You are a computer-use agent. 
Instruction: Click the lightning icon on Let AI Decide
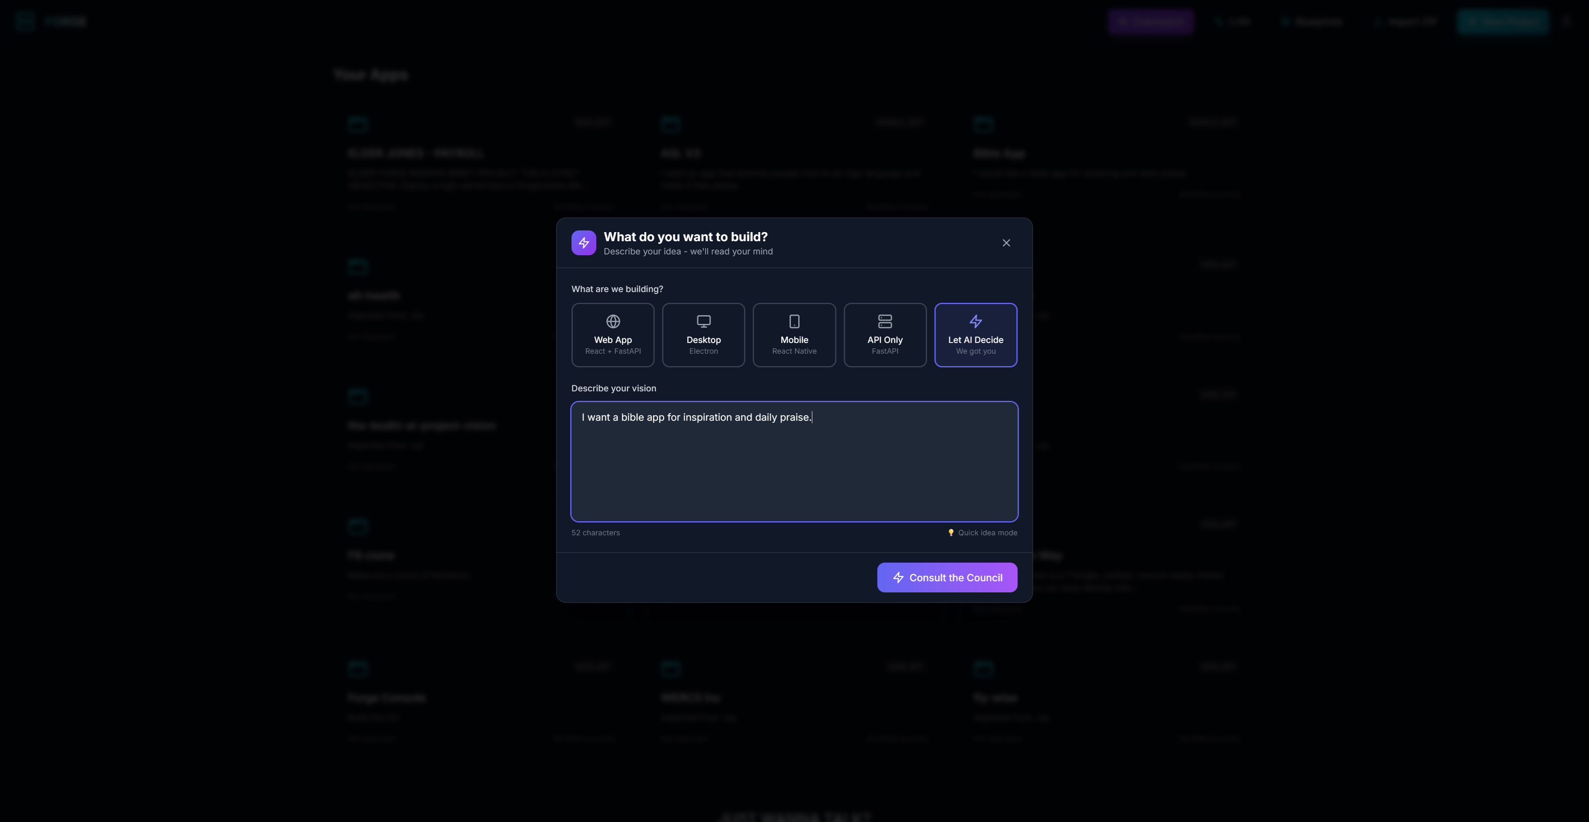click(x=975, y=321)
